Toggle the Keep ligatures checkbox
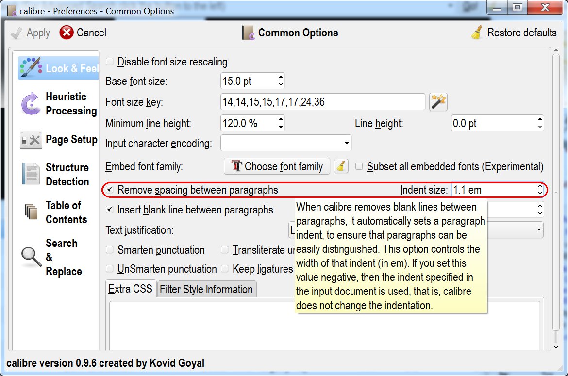 tap(225, 268)
